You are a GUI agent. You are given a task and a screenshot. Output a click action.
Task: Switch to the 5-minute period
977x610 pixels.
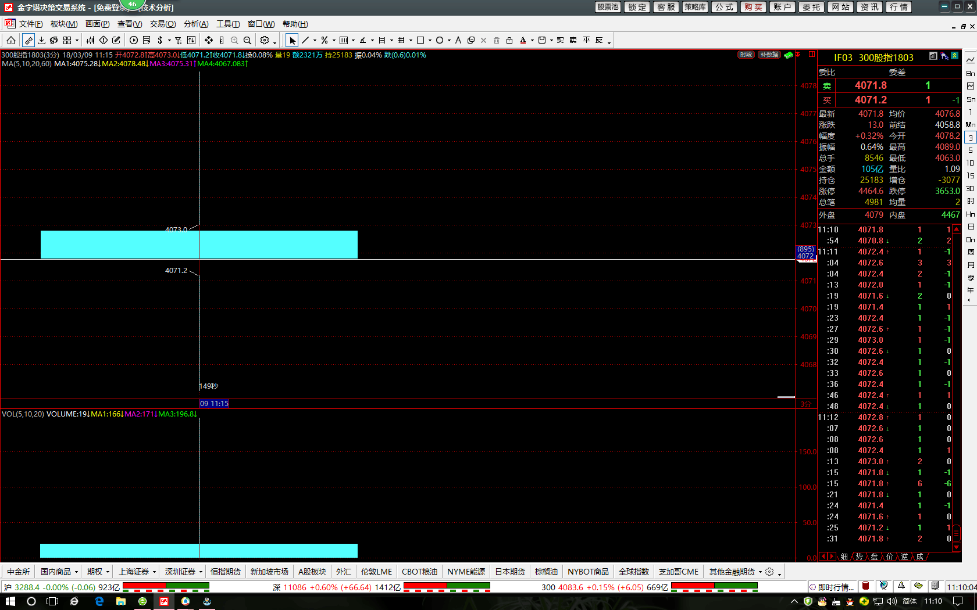[970, 150]
